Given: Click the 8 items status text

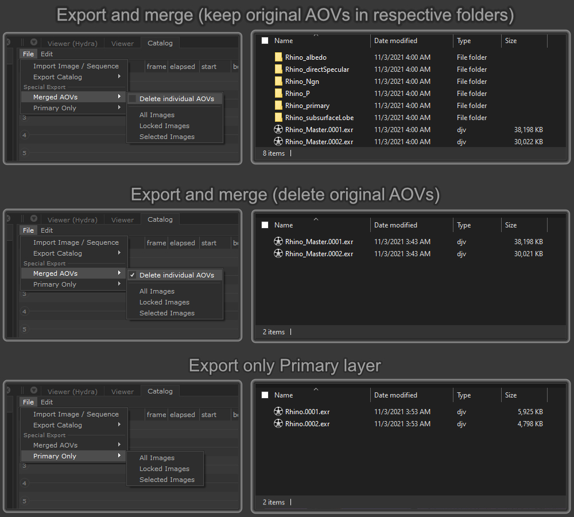Looking at the screenshot, I should point(273,153).
